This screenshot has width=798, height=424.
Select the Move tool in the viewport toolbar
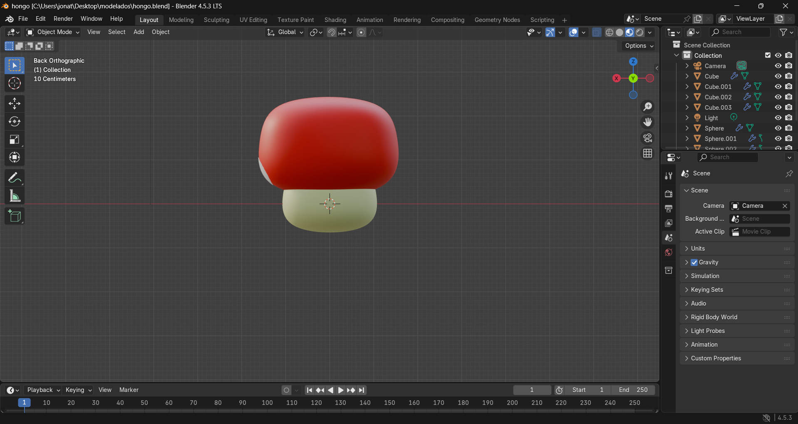(15, 104)
